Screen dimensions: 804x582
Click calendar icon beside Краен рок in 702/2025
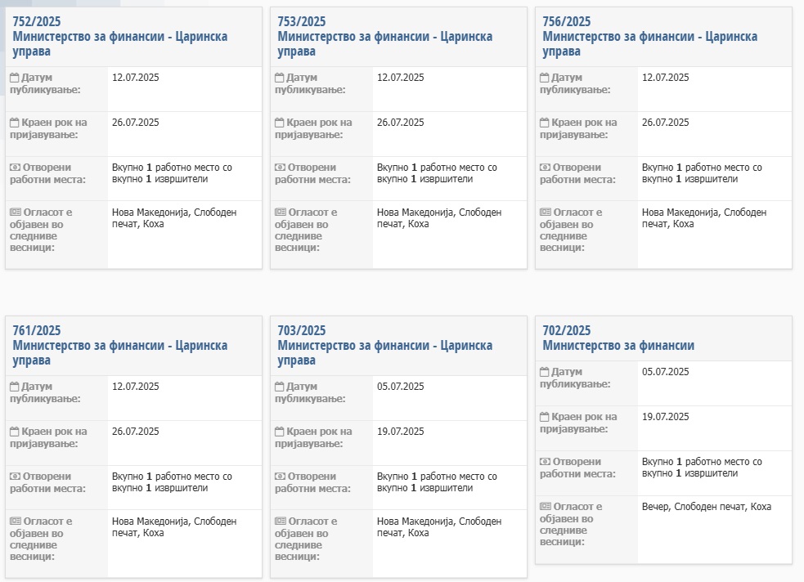(545, 417)
